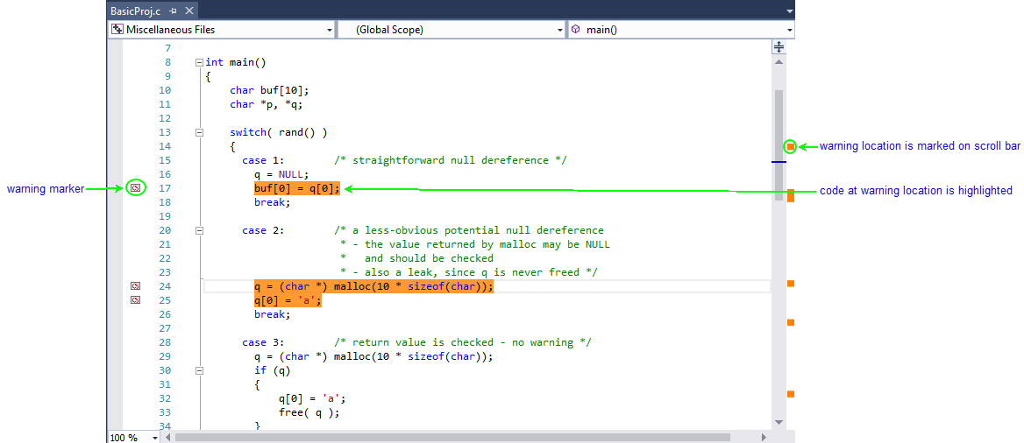Viewport: 1024px width, 443px height.
Task: Open the 100 % zoom level dropdown
Action: pos(155,438)
